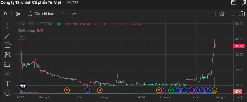The height and width of the screenshot is (102, 247).
Task: Click the last orange M marker in 2025
Action: tap(214, 90)
